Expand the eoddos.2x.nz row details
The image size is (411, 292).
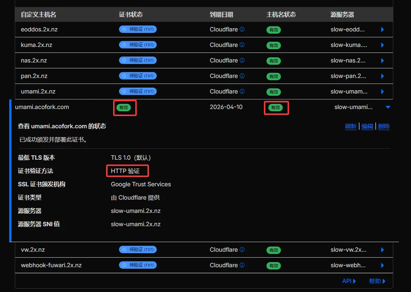[x=383, y=30]
